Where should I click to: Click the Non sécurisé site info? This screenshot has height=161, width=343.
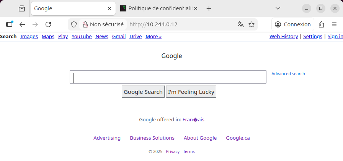(103, 24)
